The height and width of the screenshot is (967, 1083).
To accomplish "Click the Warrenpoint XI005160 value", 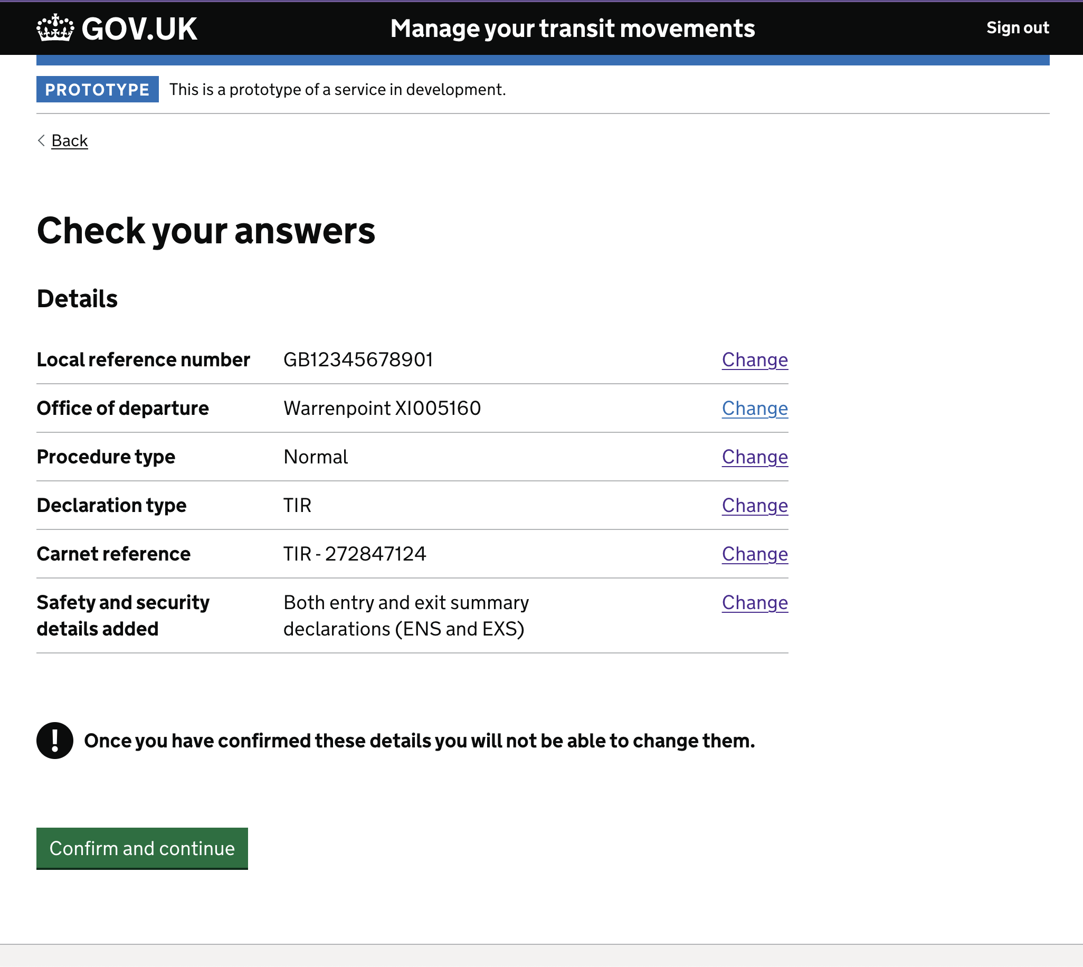I will tap(382, 408).
